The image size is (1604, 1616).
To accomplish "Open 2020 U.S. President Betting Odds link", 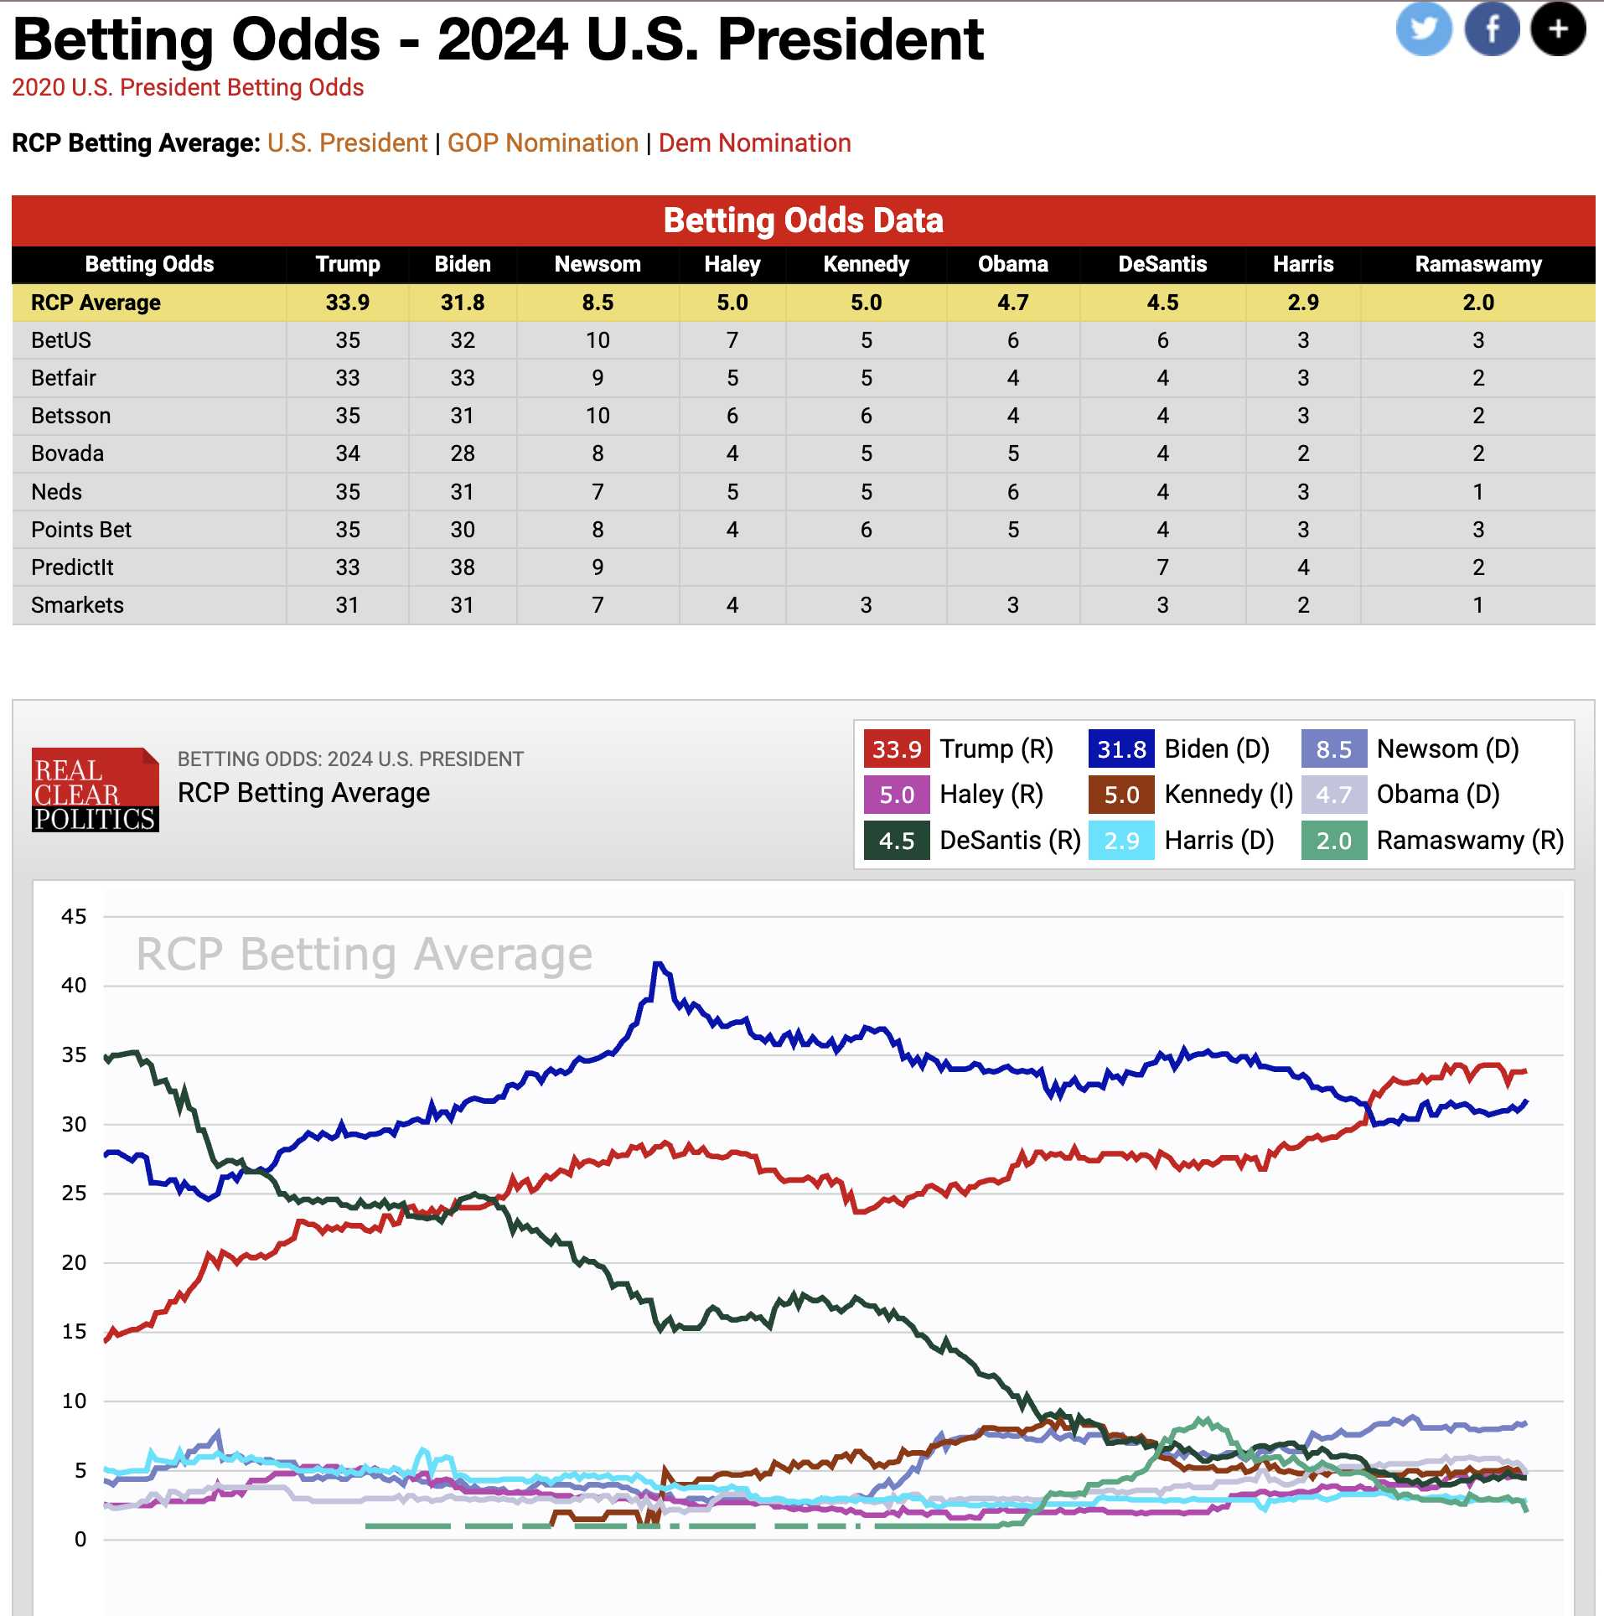I will (188, 87).
